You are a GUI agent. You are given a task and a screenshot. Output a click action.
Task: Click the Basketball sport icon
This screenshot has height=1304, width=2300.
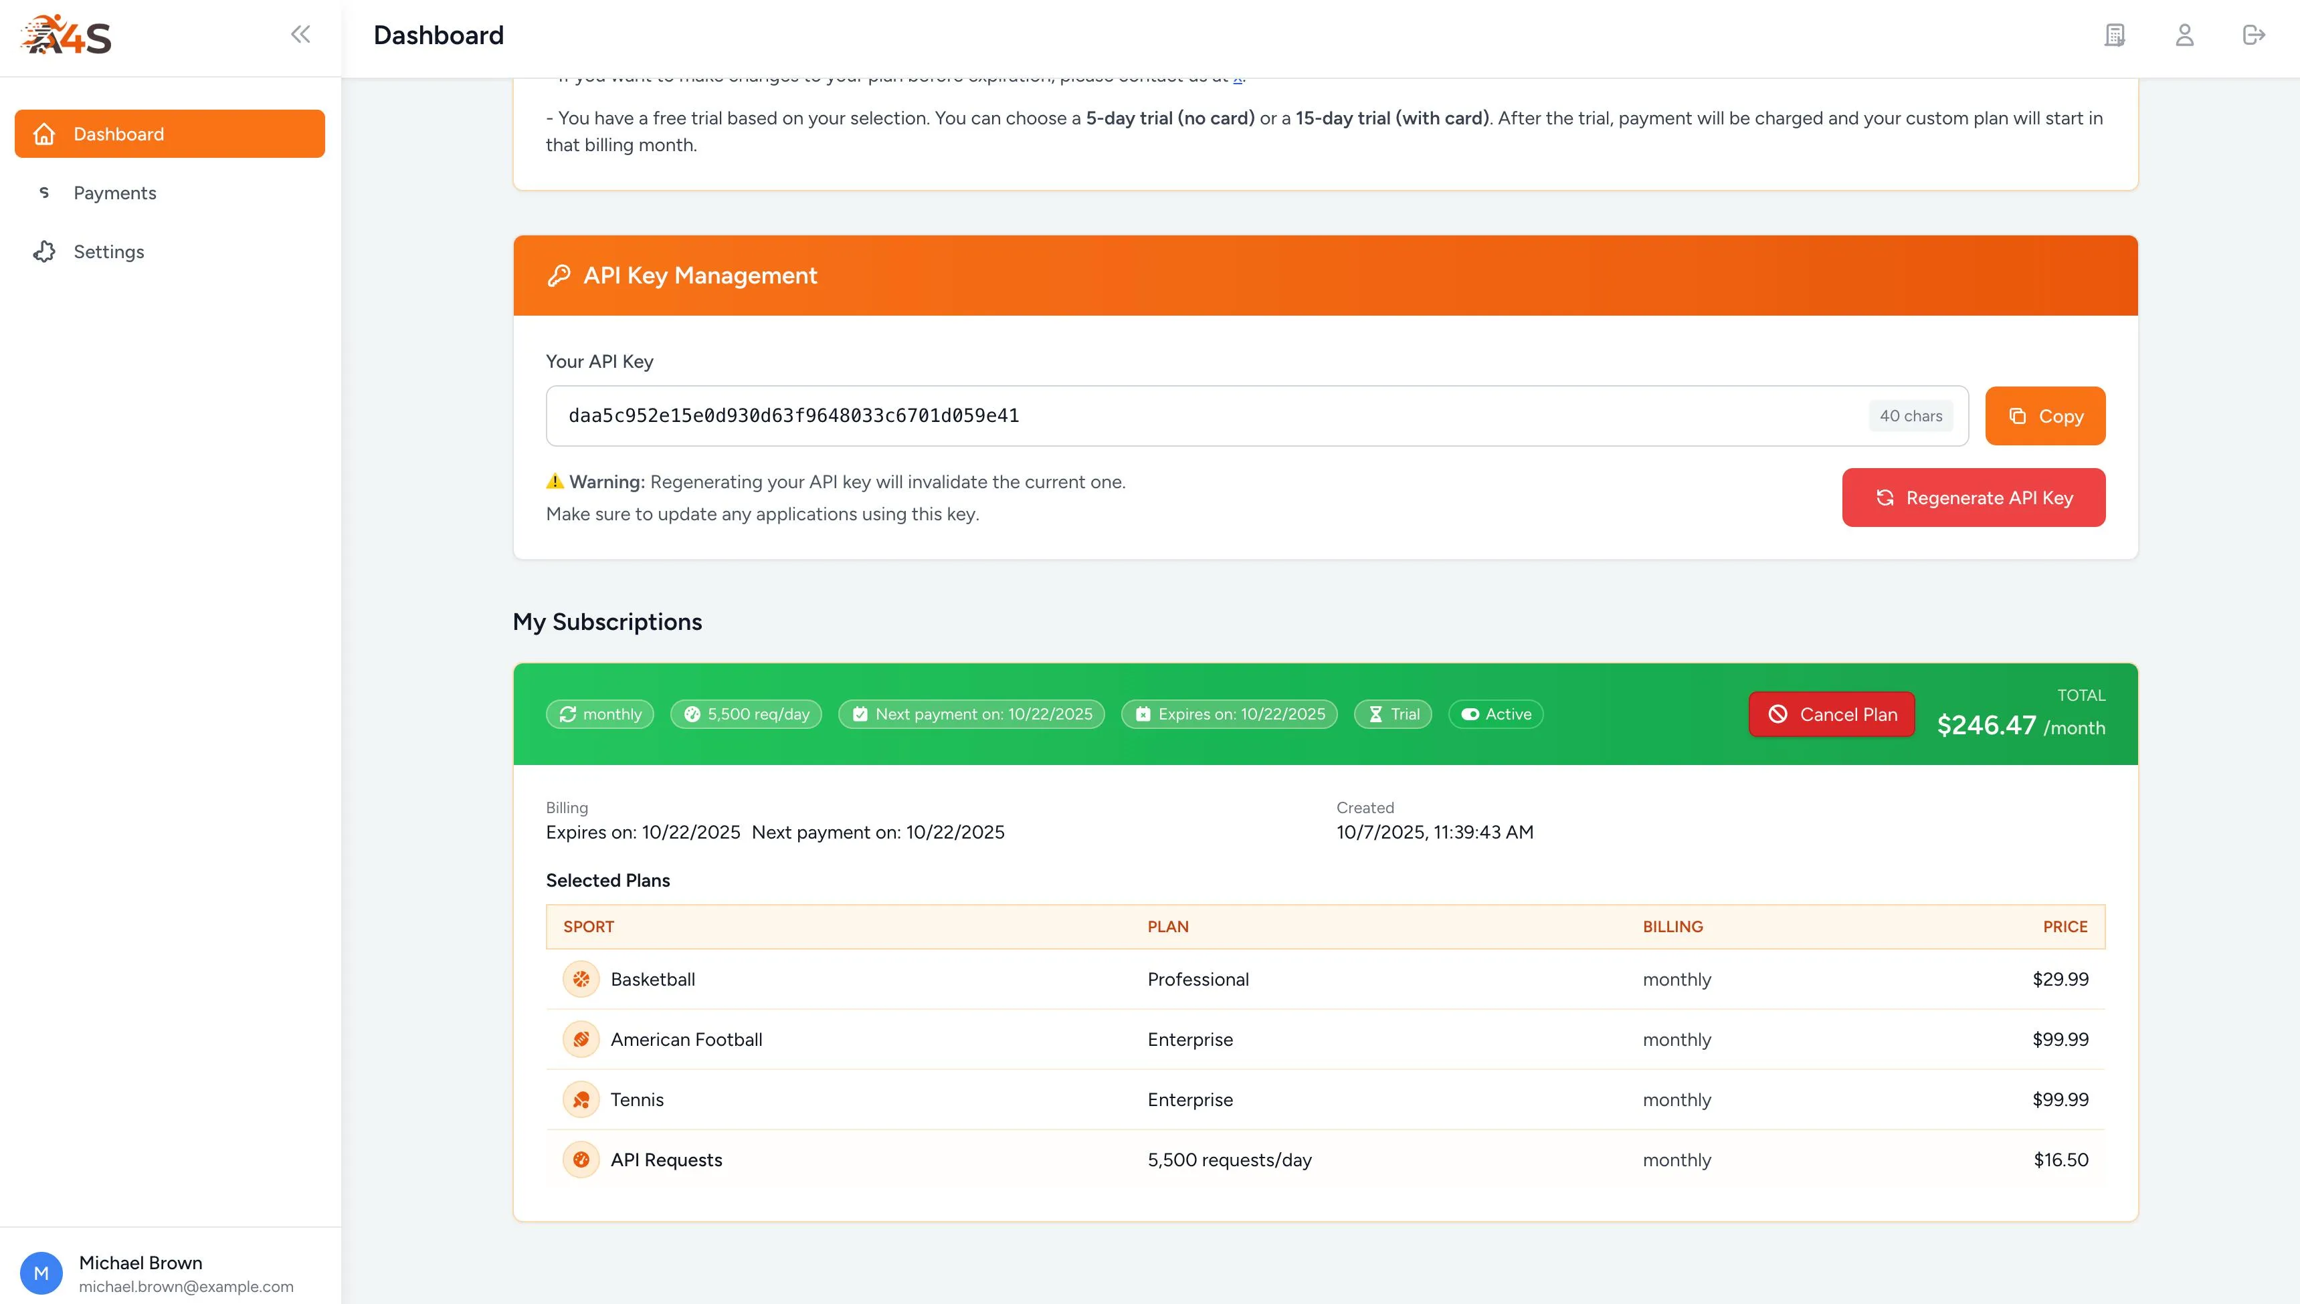coord(581,979)
